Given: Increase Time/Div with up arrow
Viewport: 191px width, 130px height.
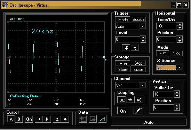Looking at the screenshot, I should tap(180, 24).
